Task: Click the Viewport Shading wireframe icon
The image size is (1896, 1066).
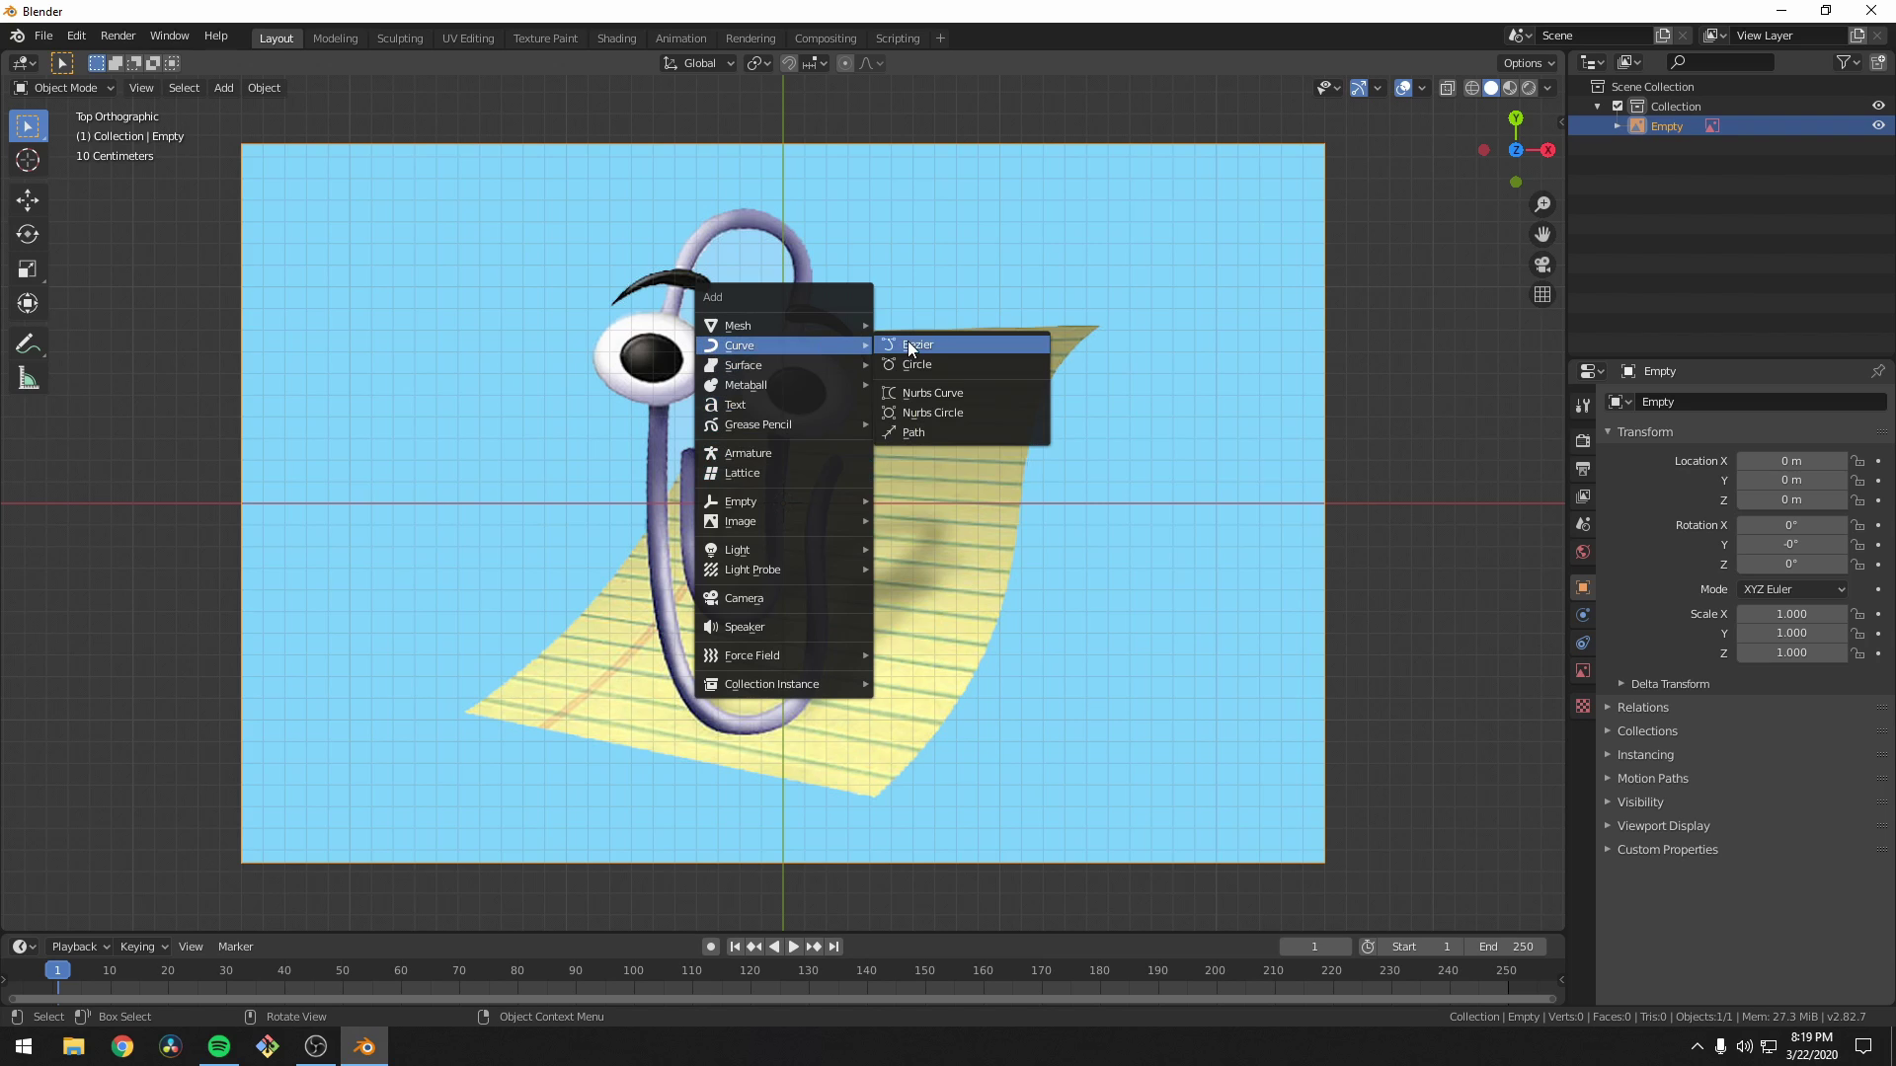Action: coord(1470,87)
